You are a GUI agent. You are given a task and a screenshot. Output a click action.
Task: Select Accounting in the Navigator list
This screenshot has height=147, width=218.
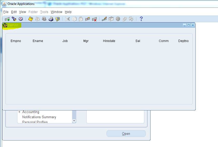tap(31, 112)
